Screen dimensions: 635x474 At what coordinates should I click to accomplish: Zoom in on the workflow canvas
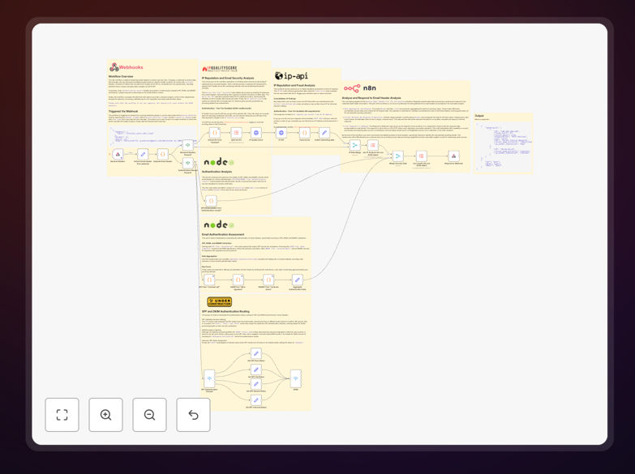(105, 415)
